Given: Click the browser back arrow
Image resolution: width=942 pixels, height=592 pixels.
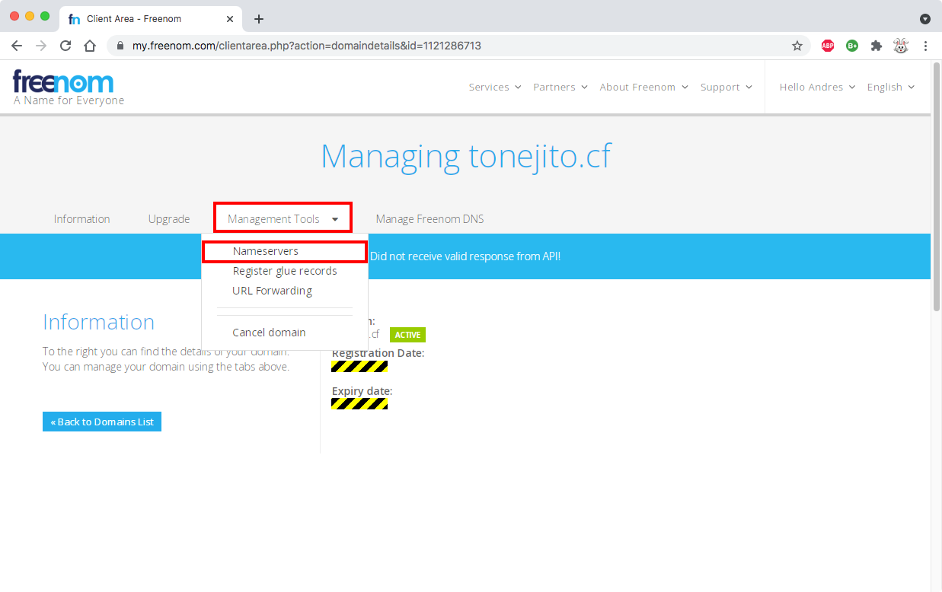Looking at the screenshot, I should (17, 46).
